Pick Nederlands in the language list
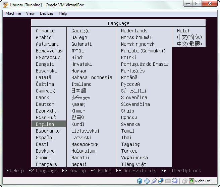 [x=134, y=31]
